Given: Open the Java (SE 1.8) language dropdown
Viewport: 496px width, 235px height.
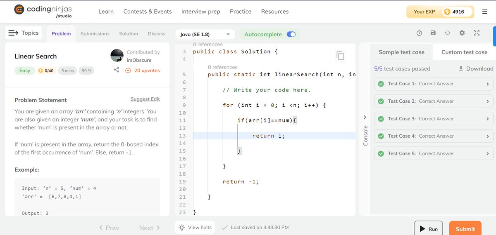Looking at the screenshot, I should point(205,35).
